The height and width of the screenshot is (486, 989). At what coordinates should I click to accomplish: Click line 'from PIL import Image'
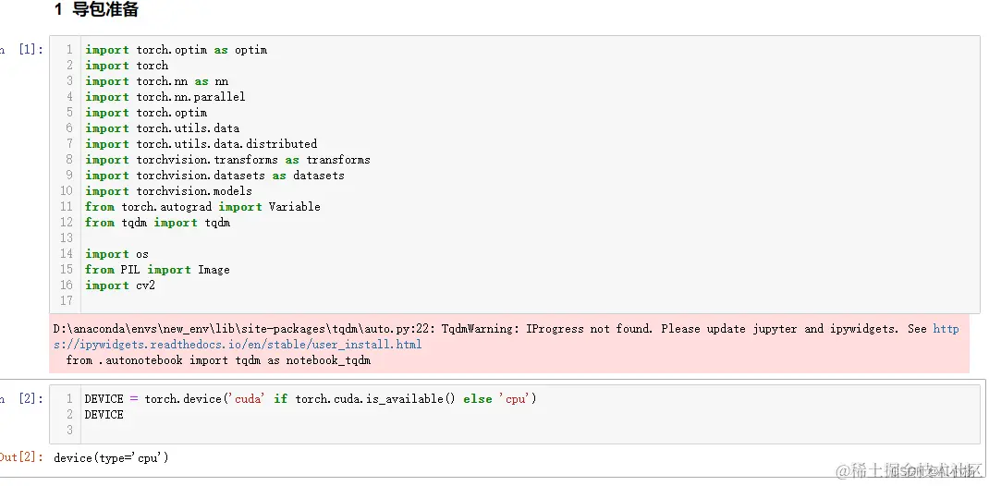click(x=157, y=270)
